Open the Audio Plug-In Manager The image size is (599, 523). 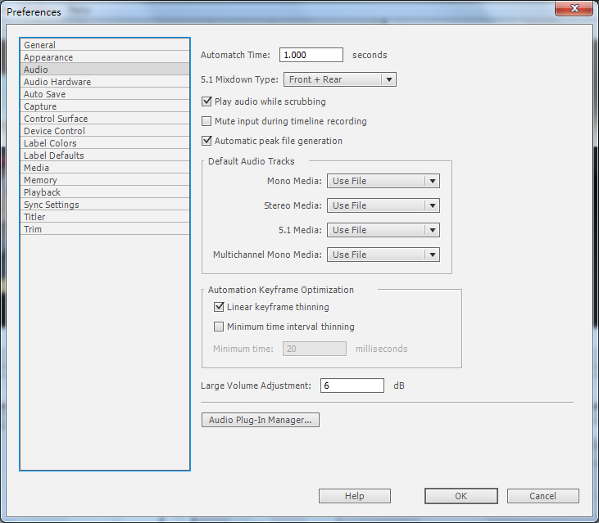tap(260, 420)
